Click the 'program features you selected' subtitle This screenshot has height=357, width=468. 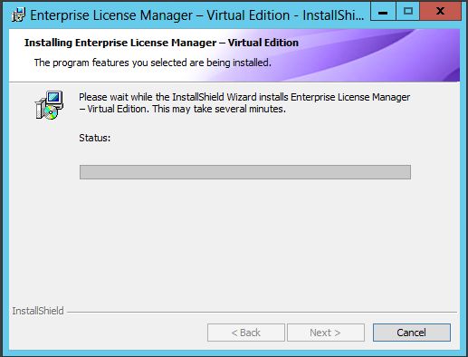point(153,63)
